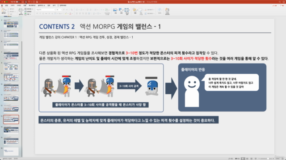Select slide 5 thumbnail

11,34
